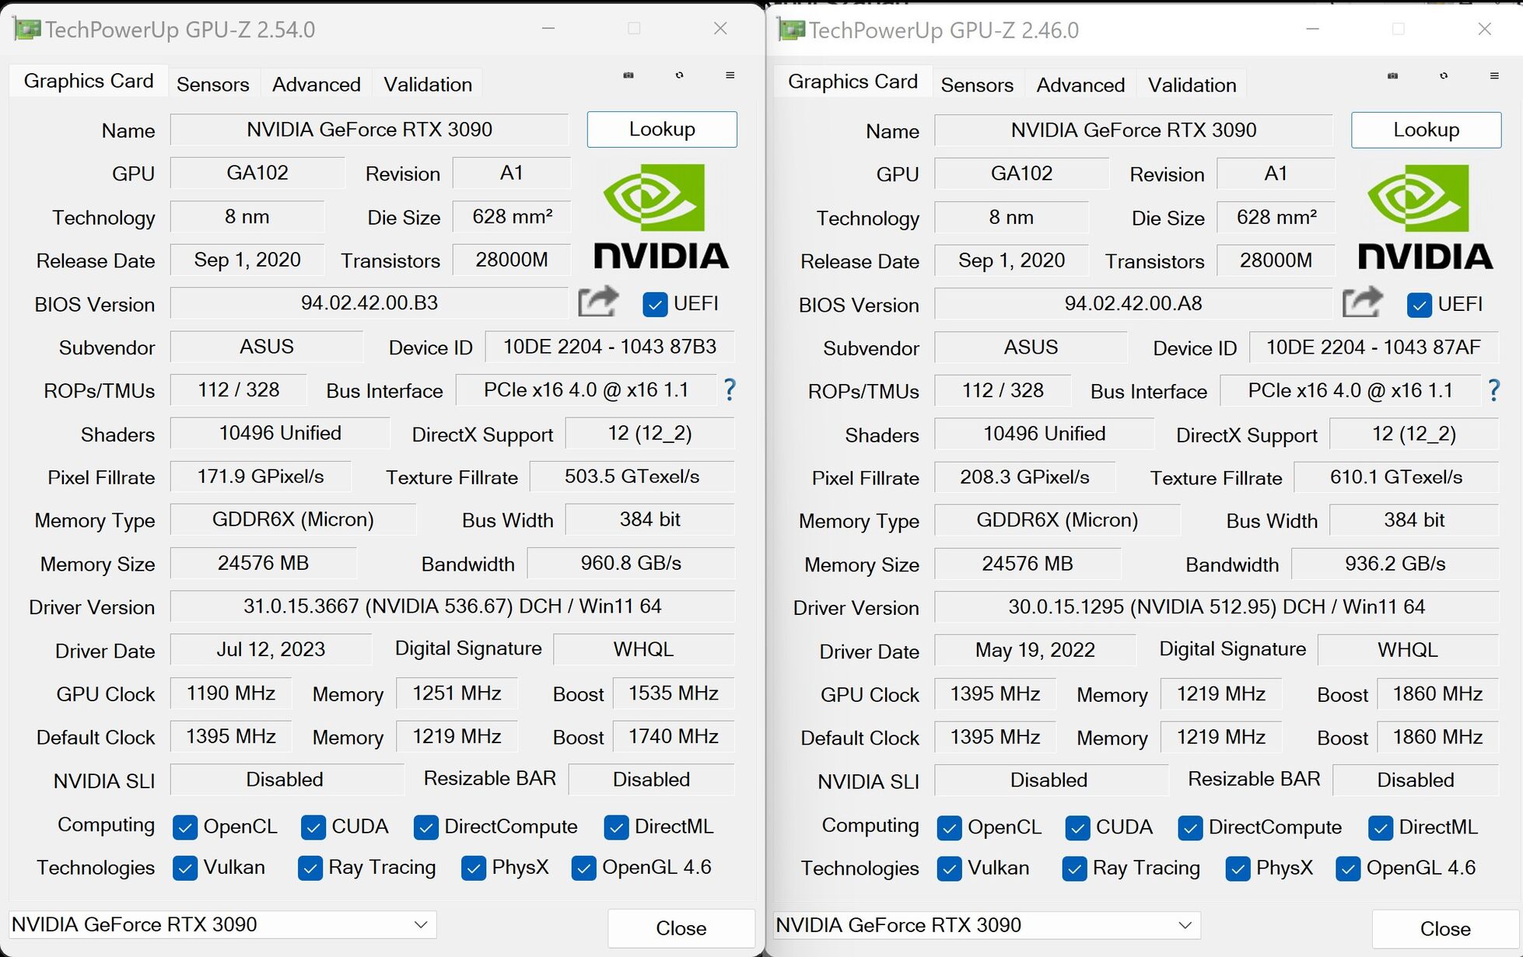Click Bandwidth value 960.8 GB/s
Screen dimensions: 1523x957
(x=631, y=563)
